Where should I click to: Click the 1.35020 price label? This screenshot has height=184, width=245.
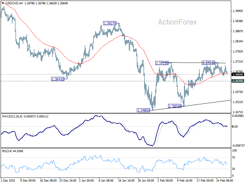tap(175, 106)
